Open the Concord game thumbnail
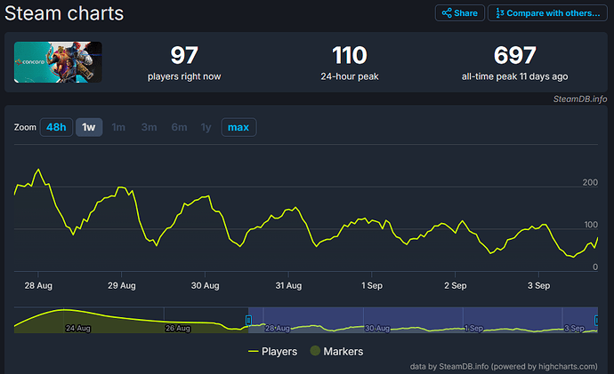The width and height of the screenshot is (614, 374). 58,62
